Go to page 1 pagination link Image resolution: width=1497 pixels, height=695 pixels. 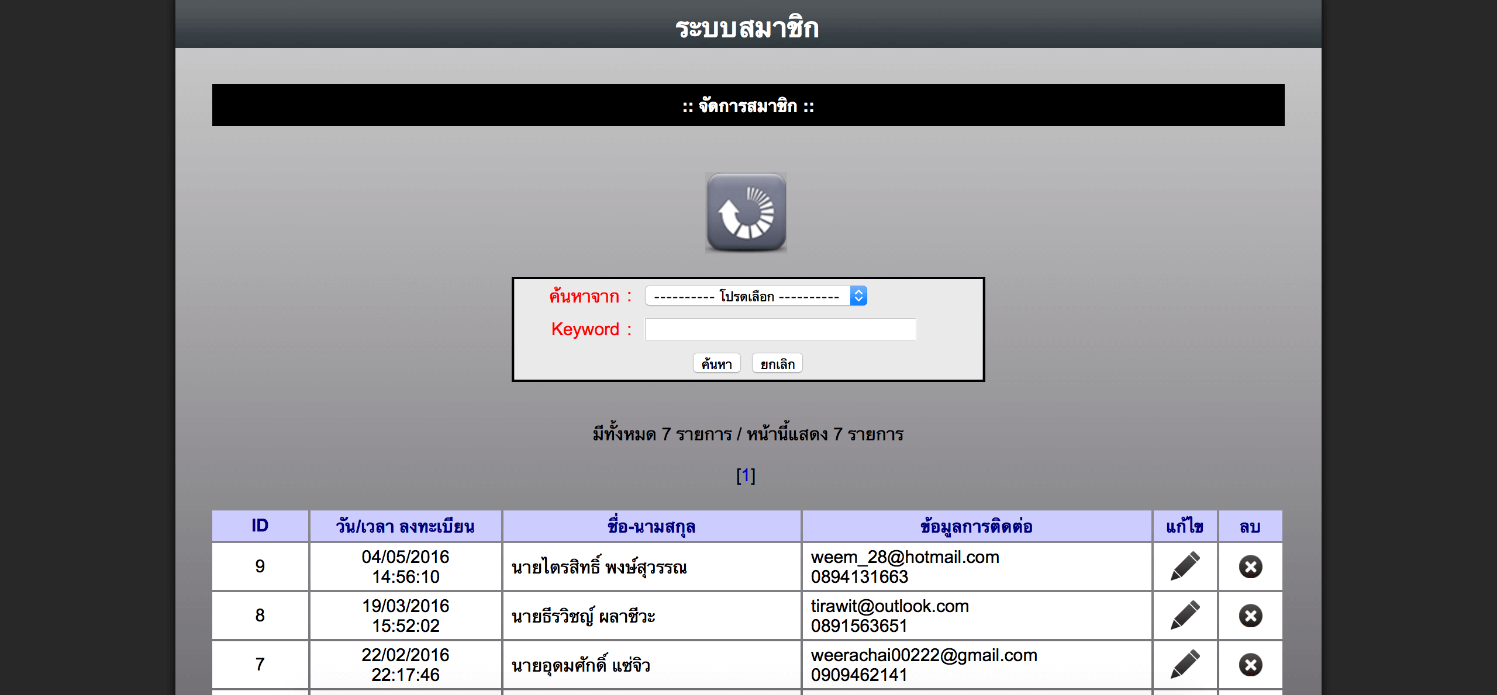pos(746,475)
